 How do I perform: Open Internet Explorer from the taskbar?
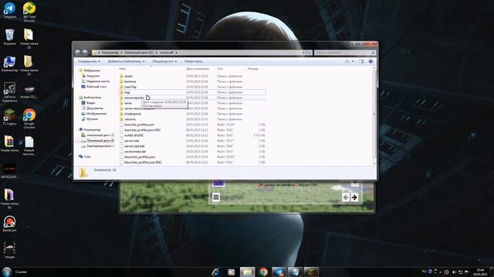point(215,272)
